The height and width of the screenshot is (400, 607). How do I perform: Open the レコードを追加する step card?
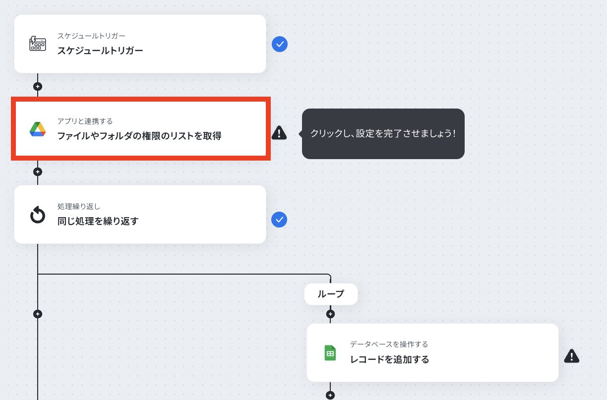coord(432,353)
